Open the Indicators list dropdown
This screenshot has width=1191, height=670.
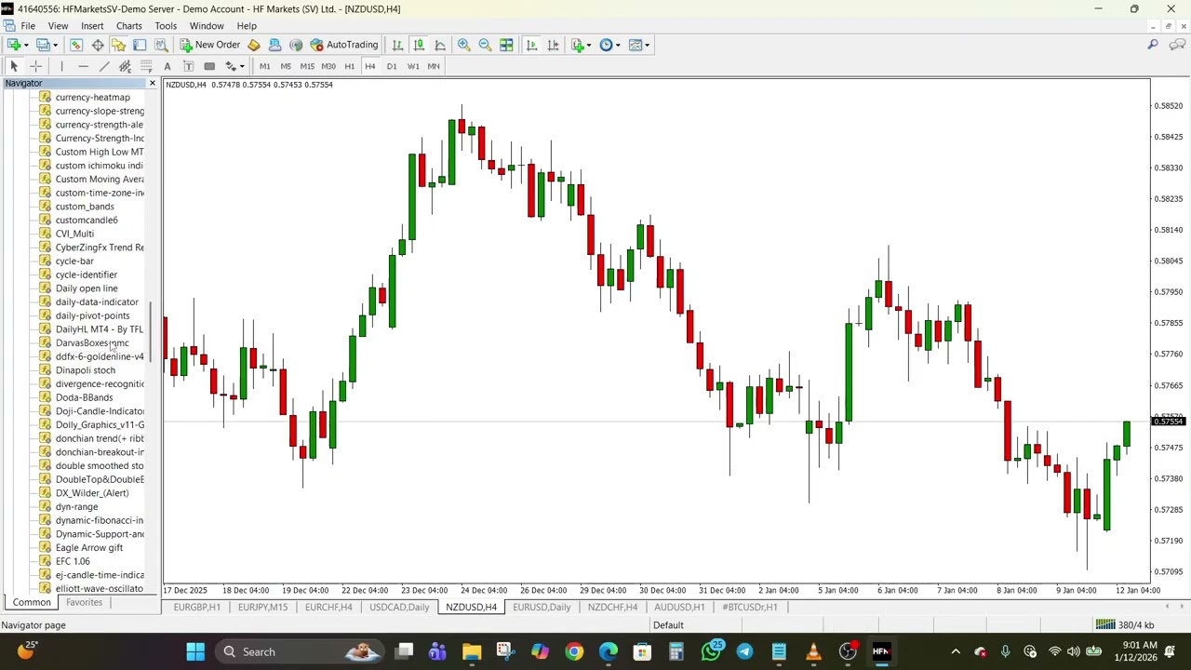[x=581, y=45]
